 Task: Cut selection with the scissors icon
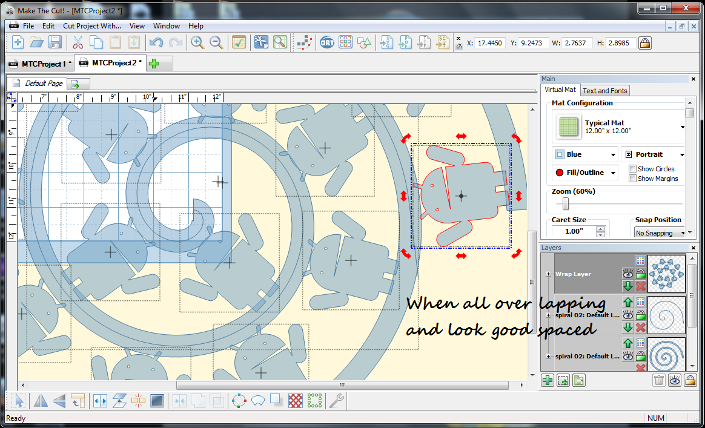[x=78, y=43]
